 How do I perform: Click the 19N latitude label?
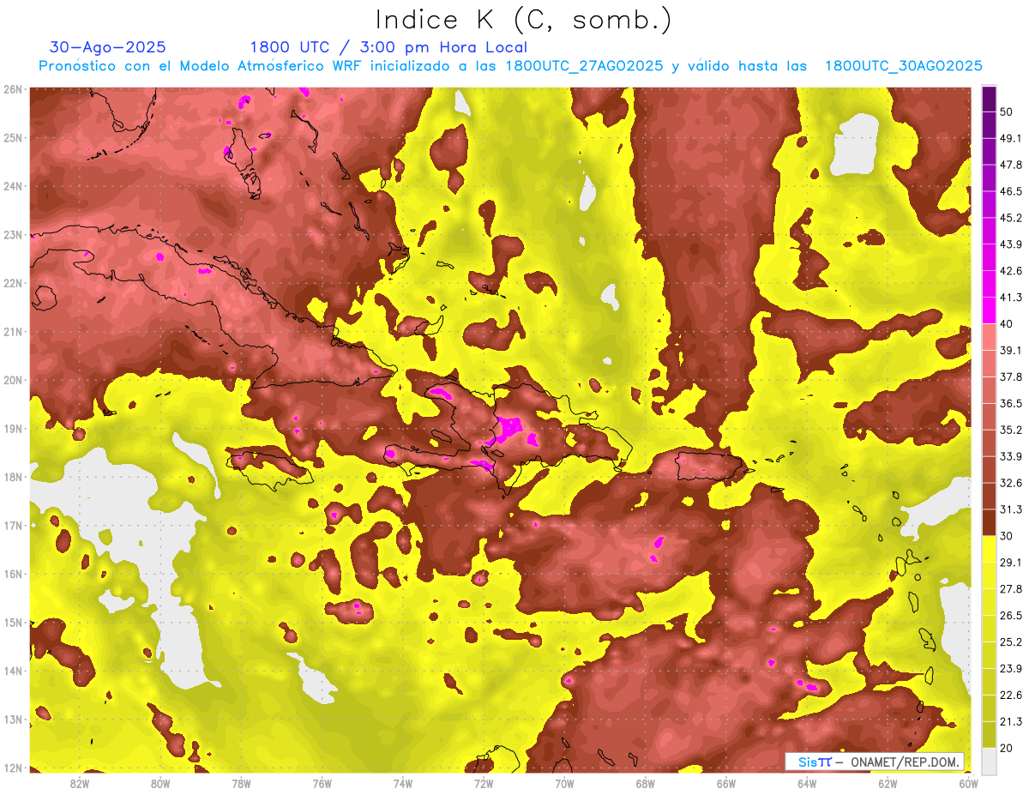[13, 429]
